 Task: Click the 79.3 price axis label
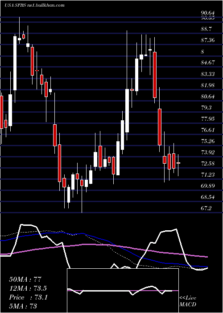pyautogui.click(x=206, y=107)
